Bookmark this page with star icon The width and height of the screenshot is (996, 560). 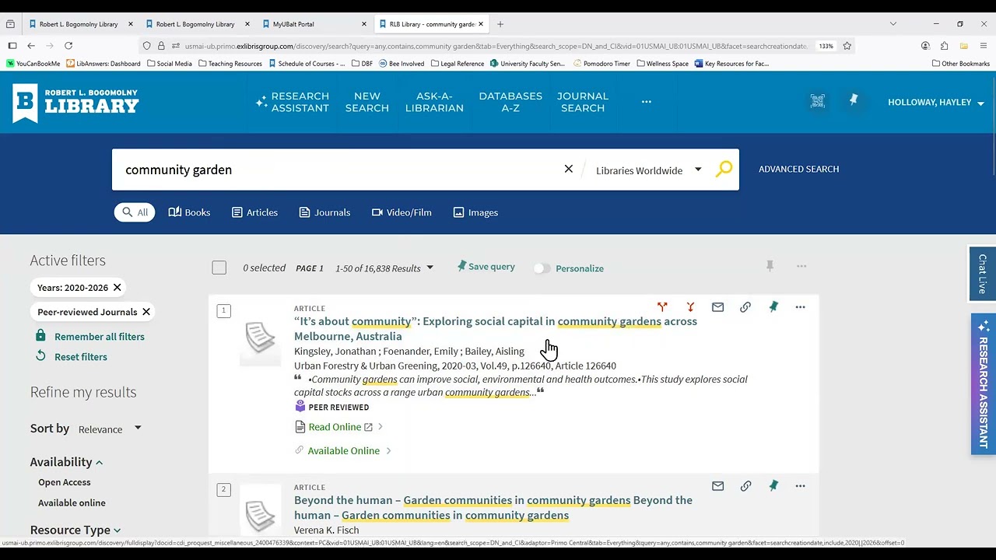847,46
